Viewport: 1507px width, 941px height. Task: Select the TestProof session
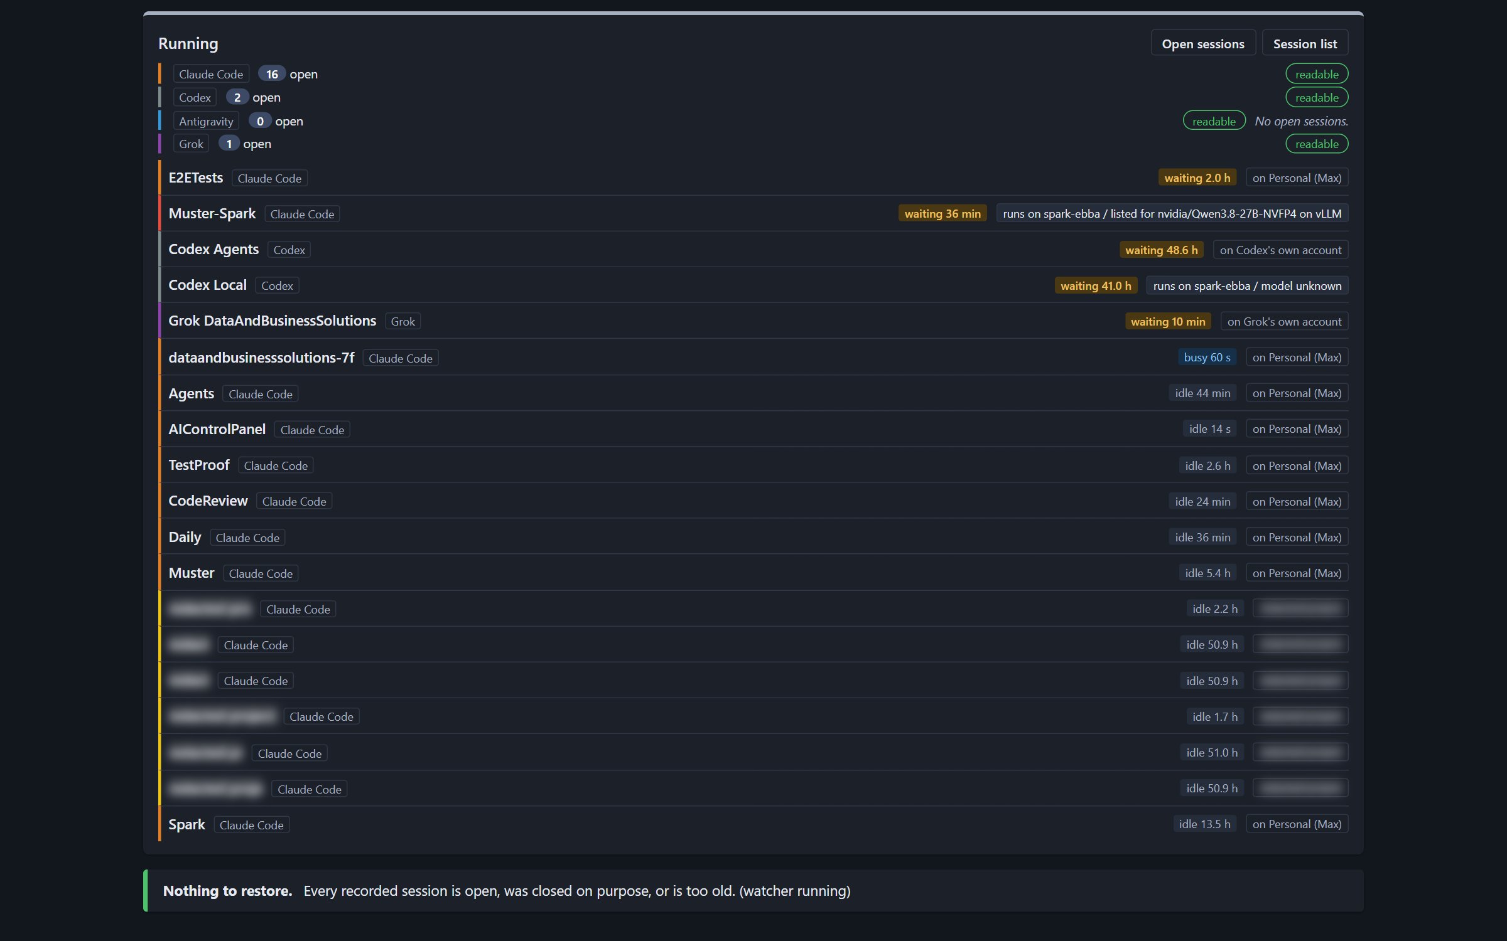coord(199,465)
